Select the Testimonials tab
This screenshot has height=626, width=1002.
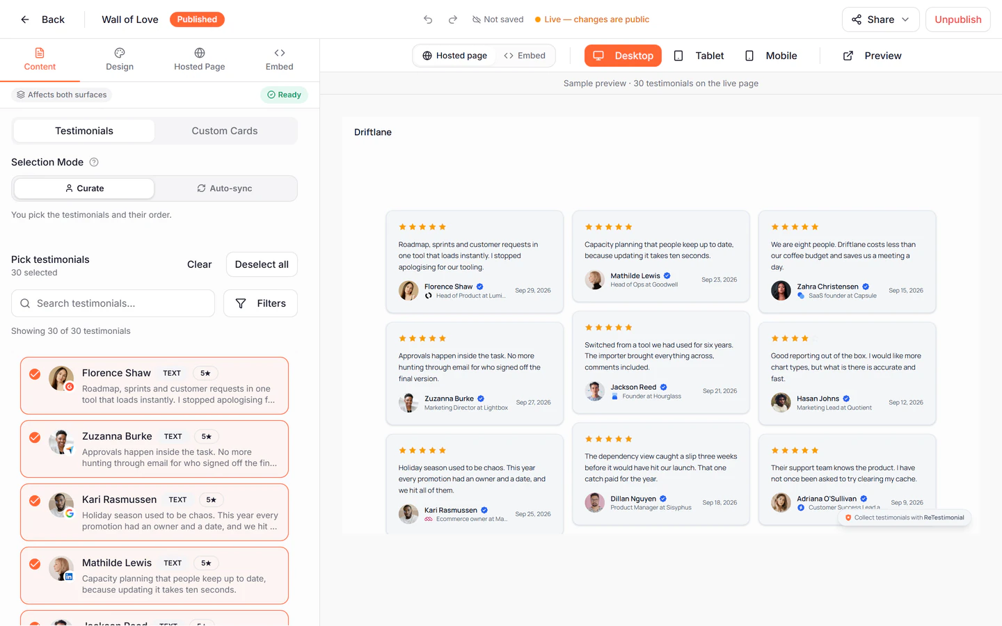[84, 131]
